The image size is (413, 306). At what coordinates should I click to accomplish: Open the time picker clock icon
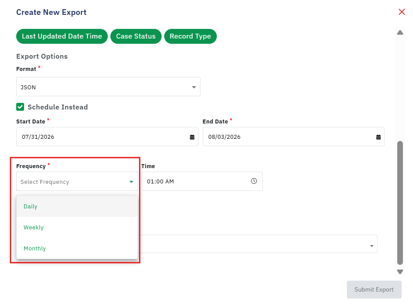(254, 181)
